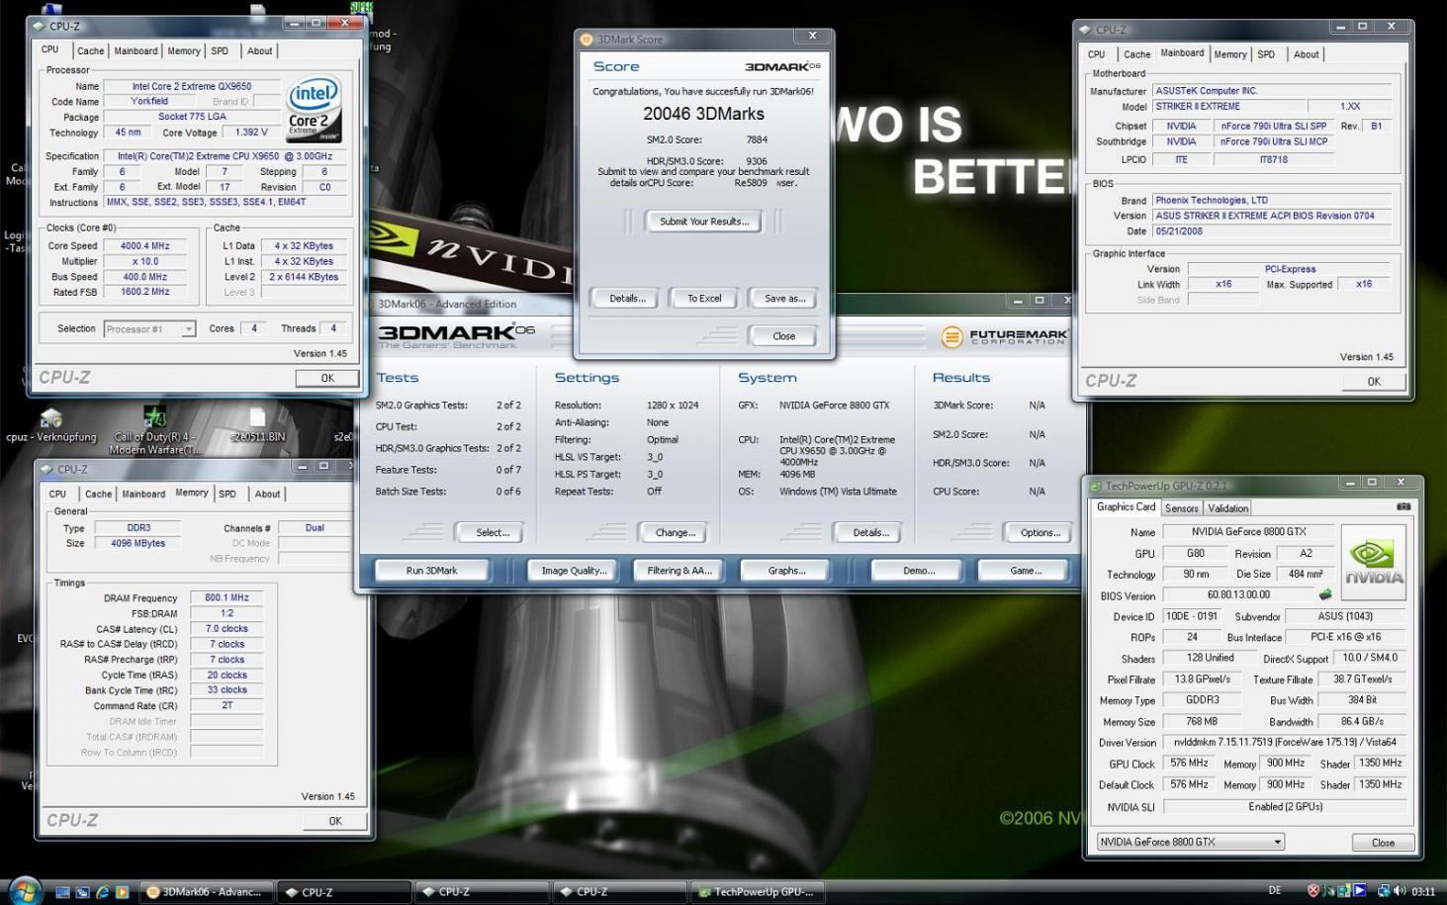Click the 3DMark Score window title icon
Image resolution: width=1447 pixels, height=905 pixels.
pyautogui.click(x=587, y=40)
